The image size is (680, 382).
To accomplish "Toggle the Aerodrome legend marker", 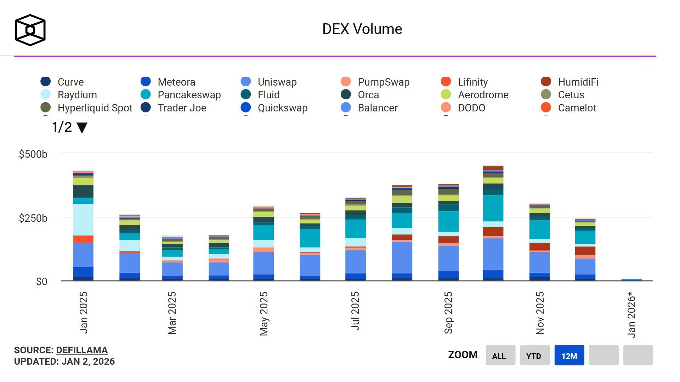I will [x=446, y=95].
